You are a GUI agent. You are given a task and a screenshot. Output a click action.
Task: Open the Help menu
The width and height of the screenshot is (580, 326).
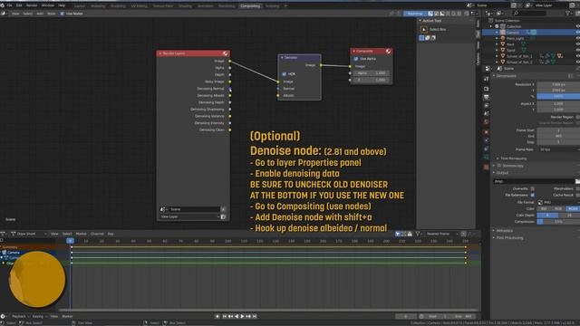pyautogui.click(x=62, y=5)
